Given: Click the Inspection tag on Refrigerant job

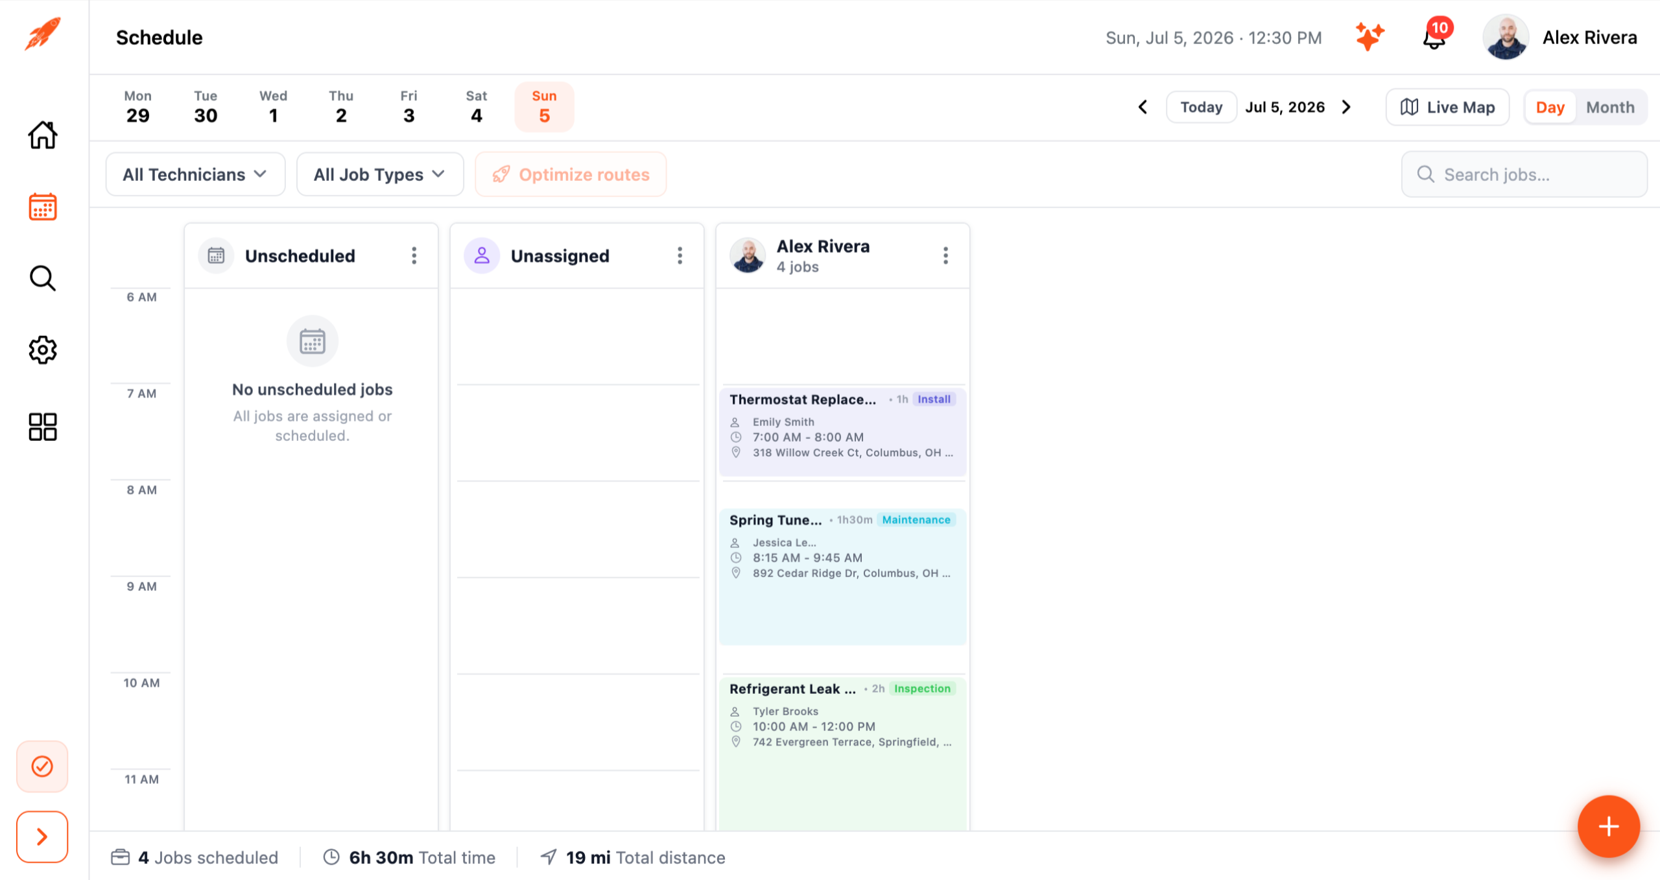Looking at the screenshot, I should click(922, 689).
